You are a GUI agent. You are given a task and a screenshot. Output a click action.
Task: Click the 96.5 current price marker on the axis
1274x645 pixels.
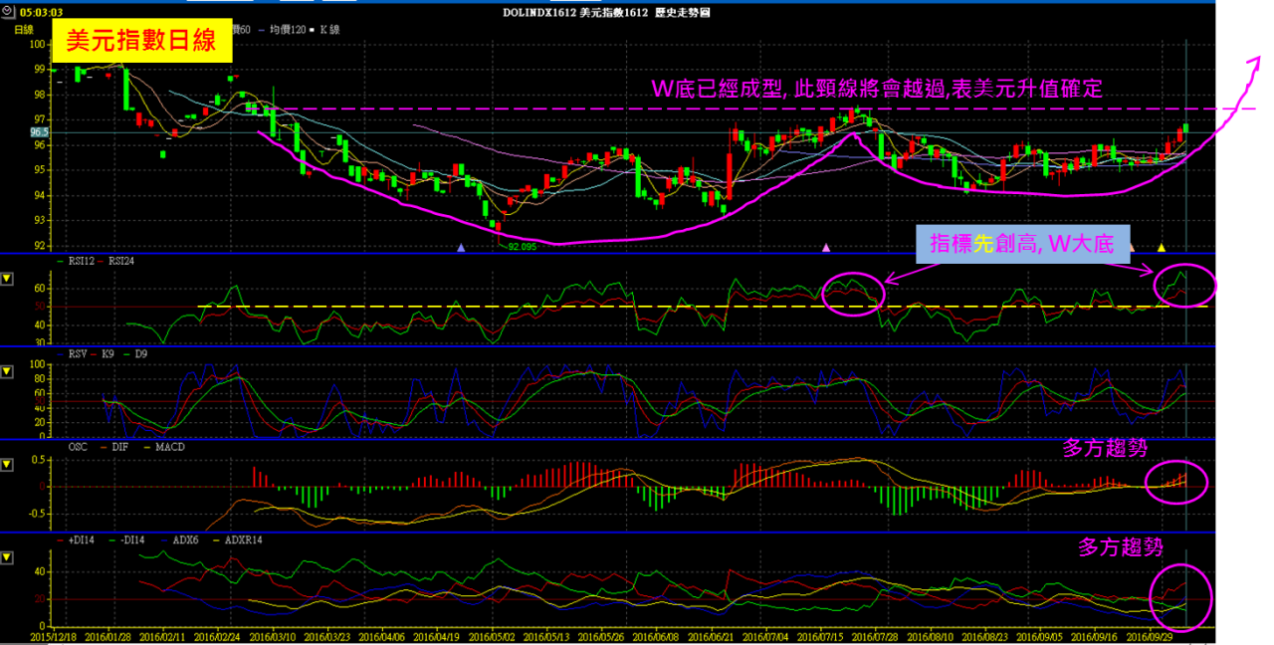pos(39,131)
